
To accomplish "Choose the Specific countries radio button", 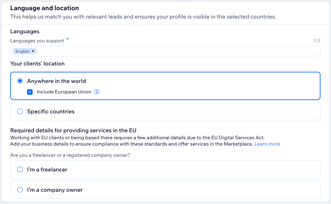I will click(20, 111).
